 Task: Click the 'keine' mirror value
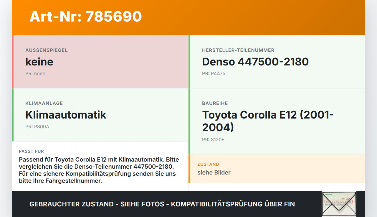(39, 62)
